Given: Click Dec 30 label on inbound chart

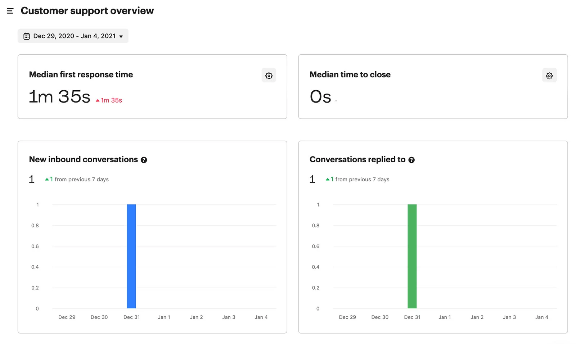Looking at the screenshot, I should (x=99, y=317).
